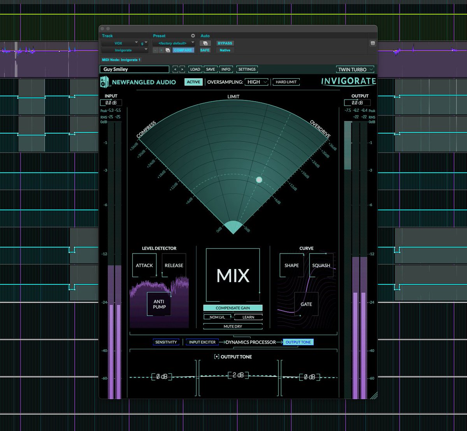Click the plug-in window resize corner grip
Screen dimensions: 467x431
373,395
